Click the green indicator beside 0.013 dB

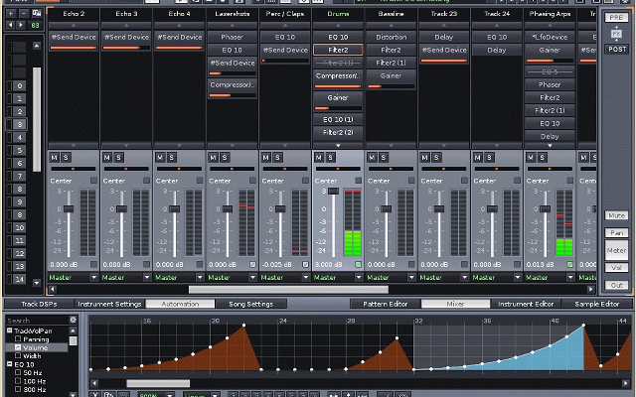(569, 265)
